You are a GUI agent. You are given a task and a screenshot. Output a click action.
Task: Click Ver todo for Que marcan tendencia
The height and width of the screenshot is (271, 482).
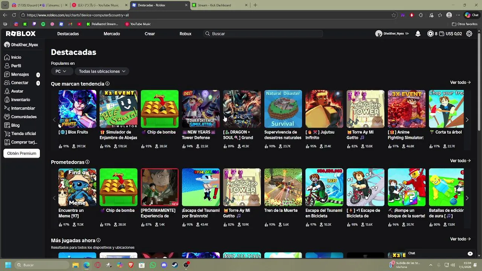pos(461,82)
